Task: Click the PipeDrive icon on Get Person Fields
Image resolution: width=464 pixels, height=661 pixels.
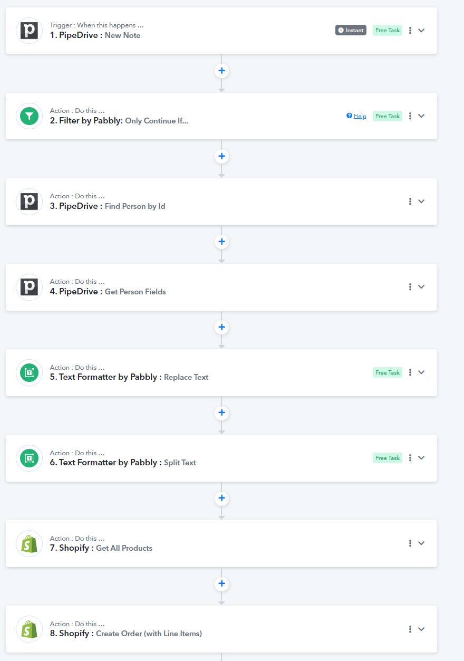Action: tap(29, 287)
